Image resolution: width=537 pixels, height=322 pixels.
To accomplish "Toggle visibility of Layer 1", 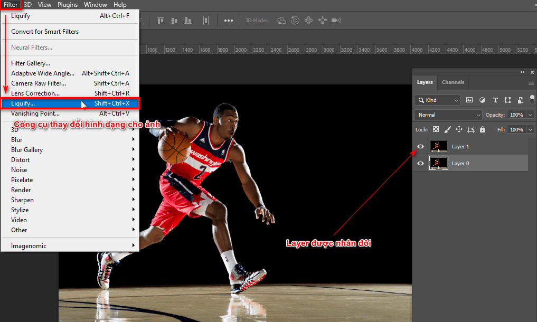I will click(420, 146).
